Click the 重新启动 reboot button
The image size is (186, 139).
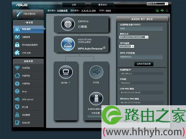click(x=102, y=5)
